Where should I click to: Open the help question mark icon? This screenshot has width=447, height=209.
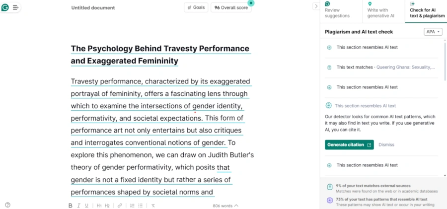point(7,205)
